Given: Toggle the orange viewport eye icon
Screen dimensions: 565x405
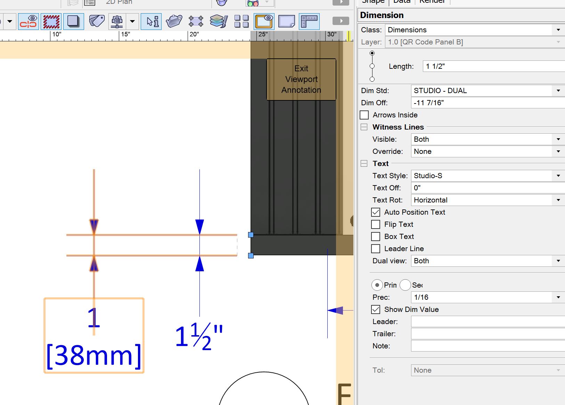Looking at the screenshot, I should [264, 22].
